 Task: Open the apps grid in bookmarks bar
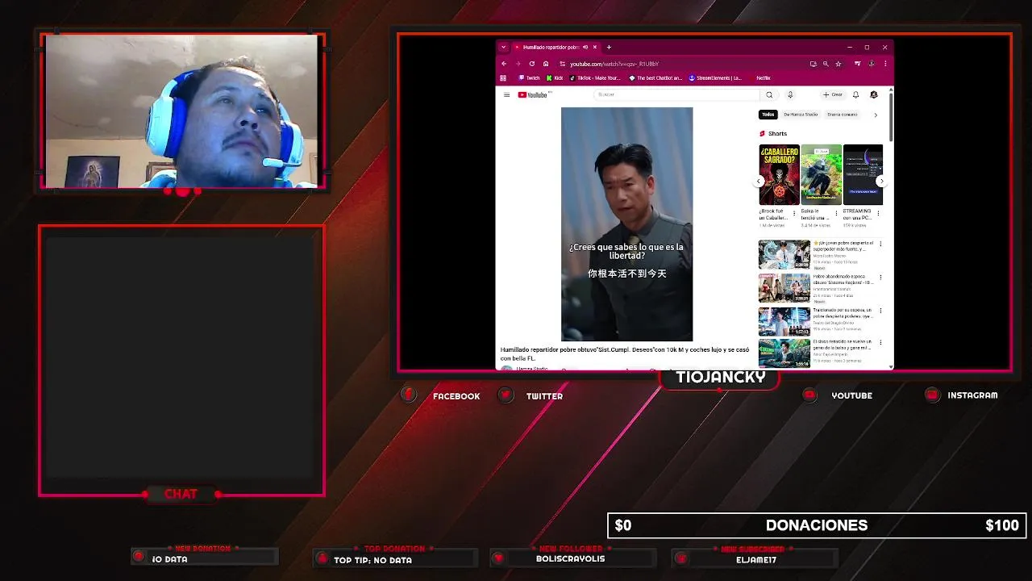pyautogui.click(x=503, y=78)
